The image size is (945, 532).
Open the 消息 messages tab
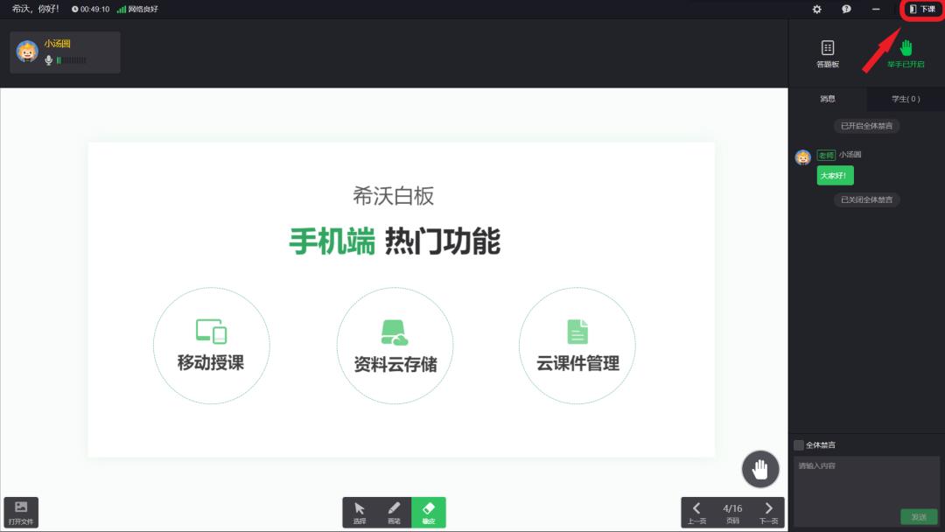point(827,99)
